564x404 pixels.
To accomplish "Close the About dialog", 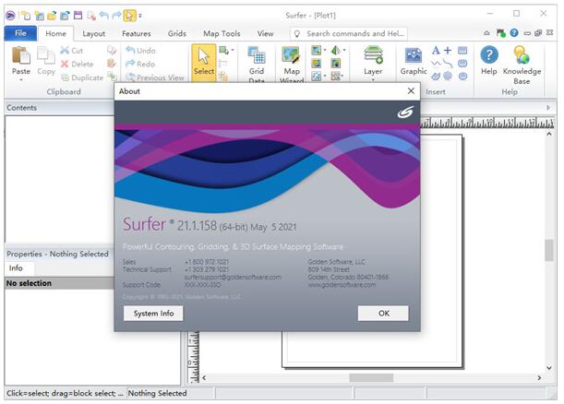I will click(x=411, y=91).
